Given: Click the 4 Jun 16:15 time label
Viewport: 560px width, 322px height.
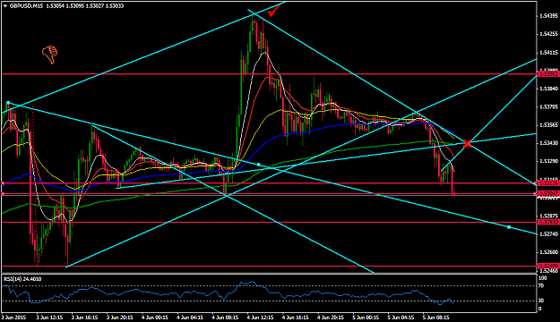Looking at the screenshot, I should point(296,317).
